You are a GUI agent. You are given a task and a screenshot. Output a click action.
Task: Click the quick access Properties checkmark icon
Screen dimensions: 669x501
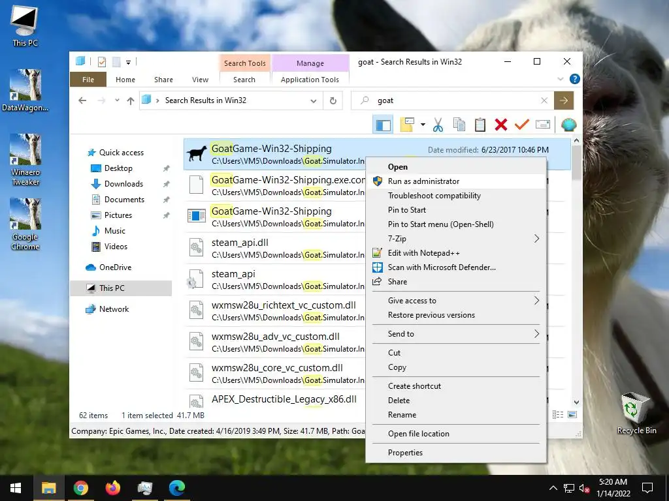[x=102, y=62]
